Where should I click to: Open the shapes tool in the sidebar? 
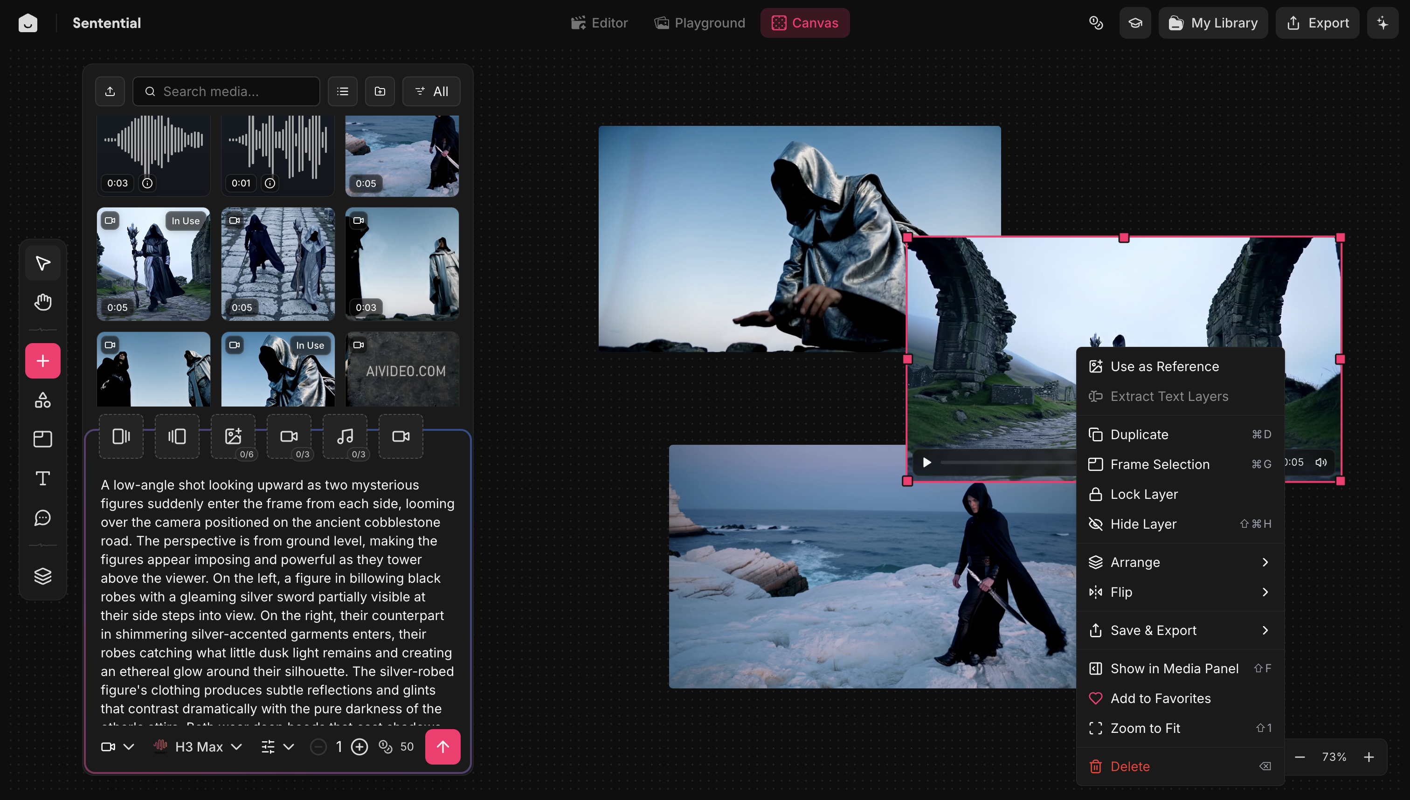pos(42,400)
